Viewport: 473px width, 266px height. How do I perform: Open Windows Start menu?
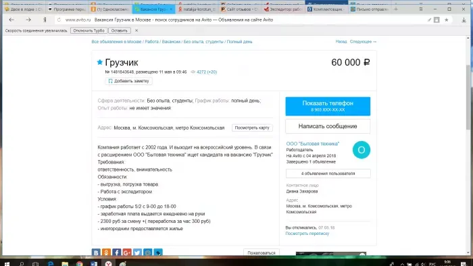[7, 263]
